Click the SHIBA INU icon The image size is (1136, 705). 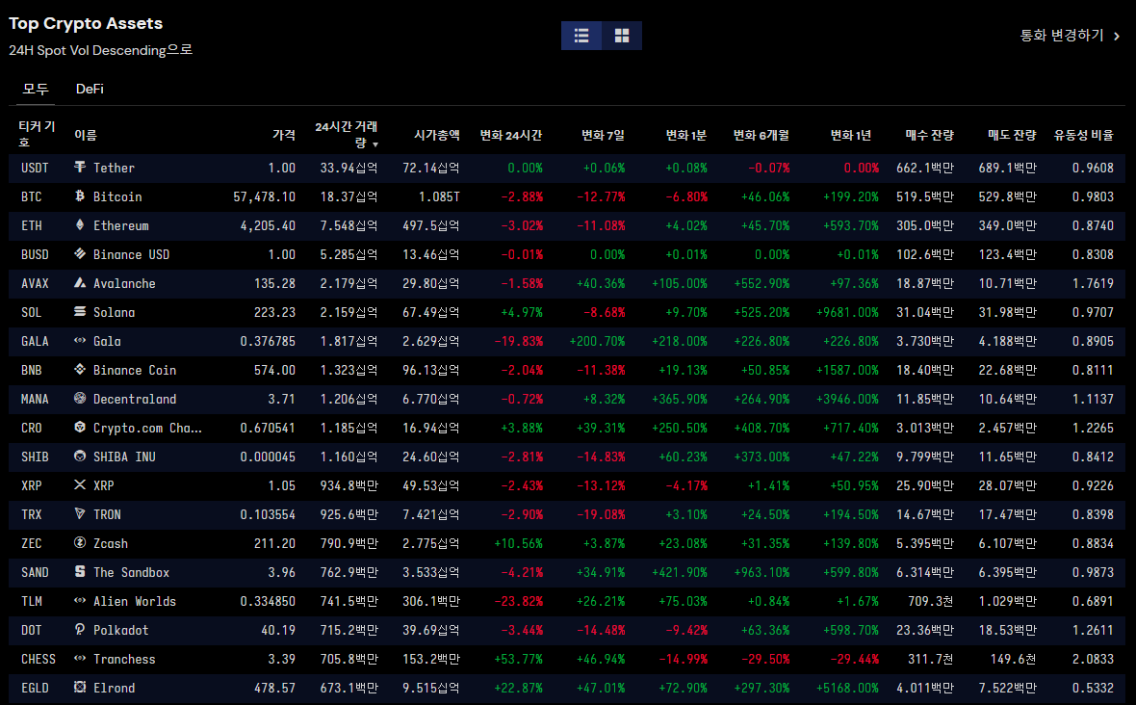click(x=80, y=457)
